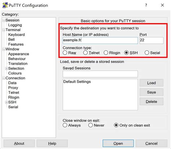The width and height of the screenshot is (171, 149).
Task: Click the Cancel button
Action: (152, 143)
